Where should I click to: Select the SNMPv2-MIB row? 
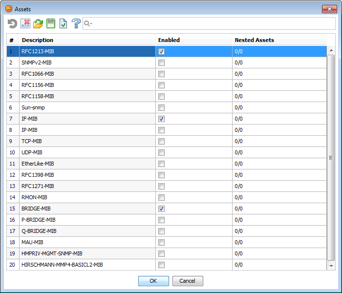pos(167,63)
